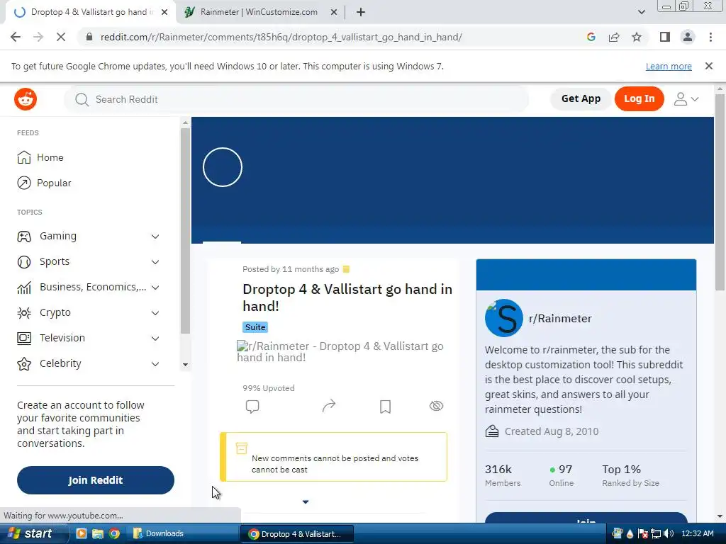Click the Chrome quick launch icon
This screenshot has height=544, width=726.
click(114, 533)
